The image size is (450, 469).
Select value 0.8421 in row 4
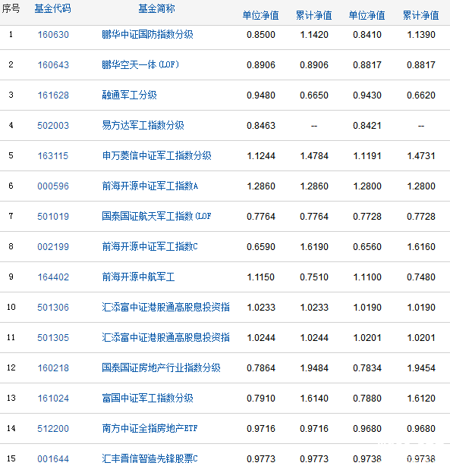click(x=367, y=126)
